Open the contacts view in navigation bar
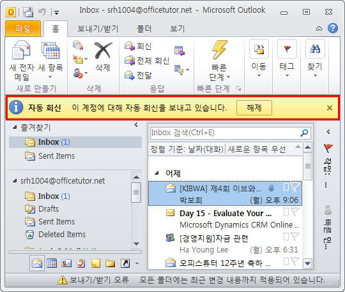Image resolution: width=345 pixels, height=292 pixels. (66, 263)
